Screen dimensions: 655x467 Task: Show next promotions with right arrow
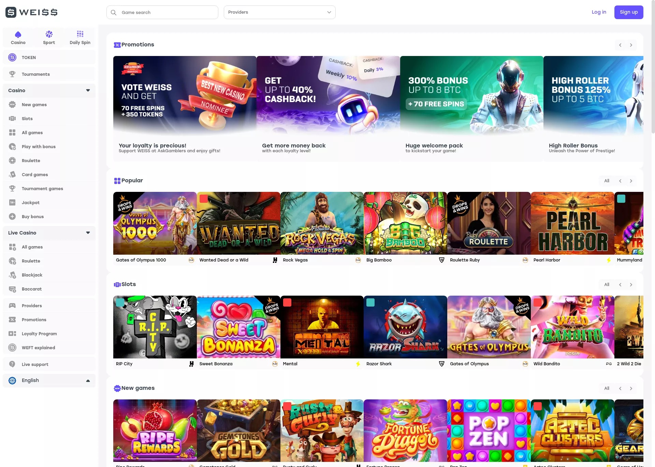(x=631, y=45)
